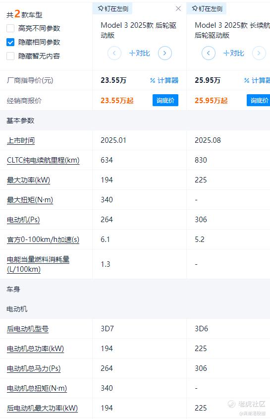
Task: Click the 共2款车型 count label
Action: point(24,14)
